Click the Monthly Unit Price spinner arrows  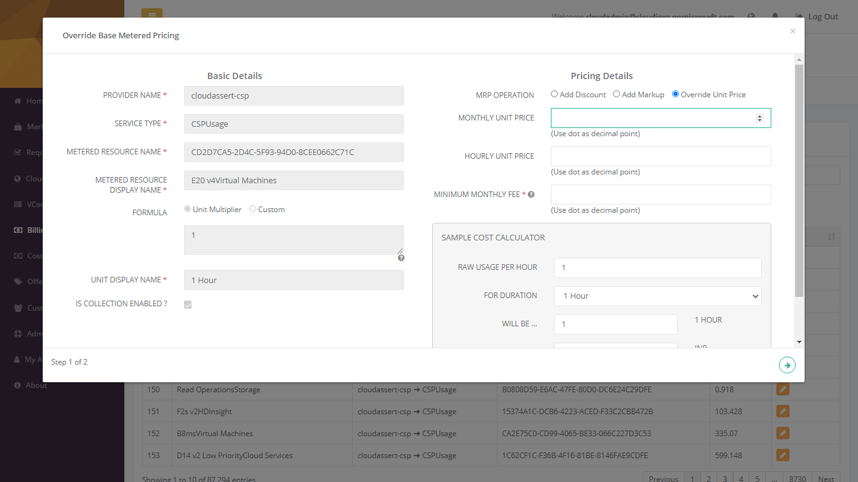click(759, 118)
